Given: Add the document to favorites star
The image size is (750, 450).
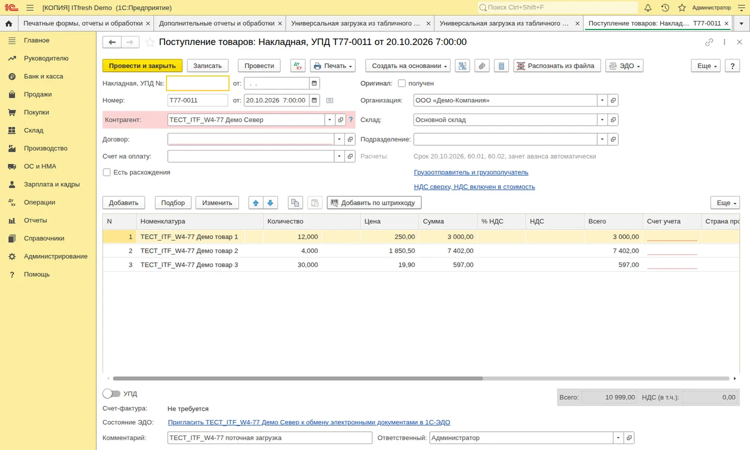Looking at the screenshot, I should tap(150, 42).
